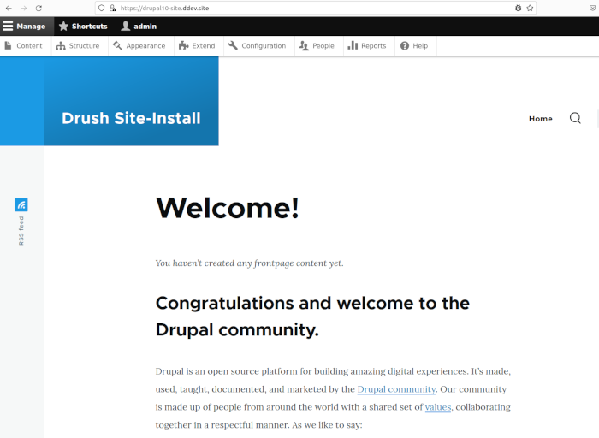Open the Structure admin menu
The width and height of the screenshot is (599, 438).
78,46
